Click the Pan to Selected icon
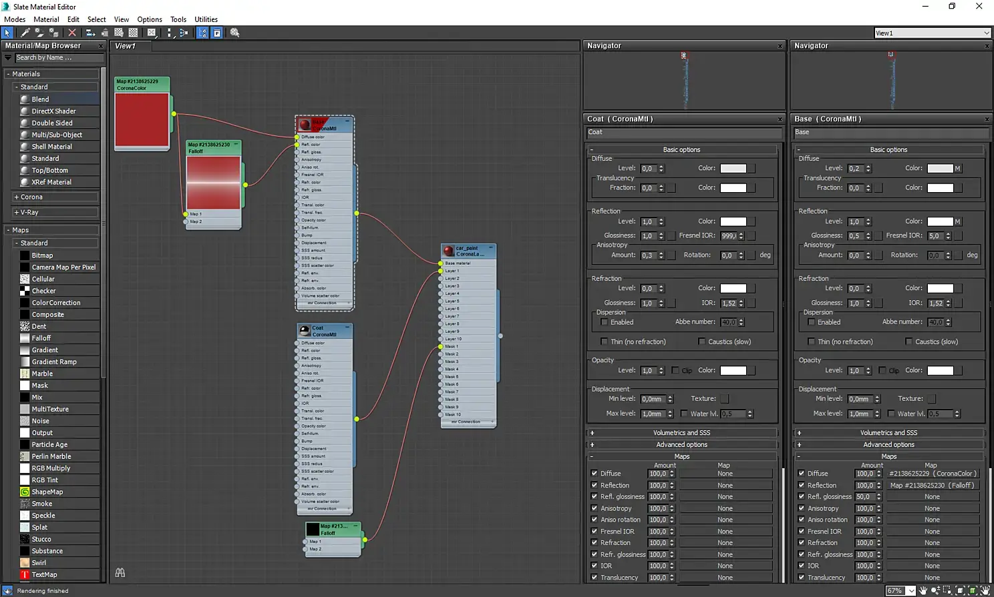Image resolution: width=994 pixels, height=597 pixels. click(985, 590)
